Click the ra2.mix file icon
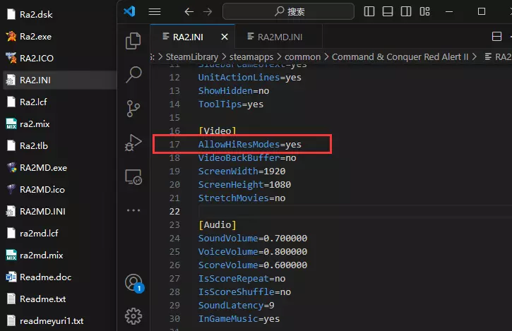Image resolution: width=512 pixels, height=331 pixels. 11,124
